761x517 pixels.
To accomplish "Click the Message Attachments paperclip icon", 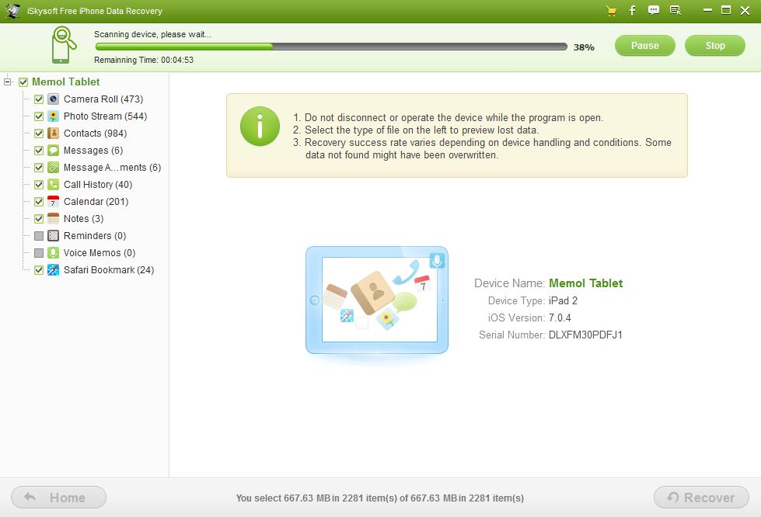I will (54, 168).
